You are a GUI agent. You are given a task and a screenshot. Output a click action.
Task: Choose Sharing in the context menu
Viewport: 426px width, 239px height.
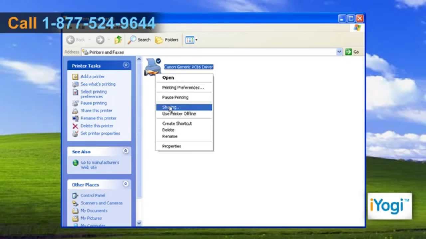click(x=184, y=107)
